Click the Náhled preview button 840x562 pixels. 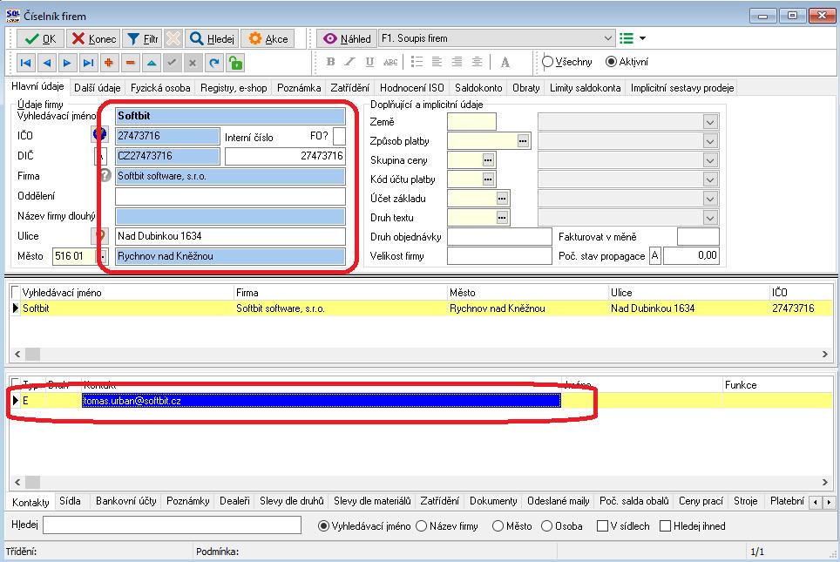(x=347, y=38)
